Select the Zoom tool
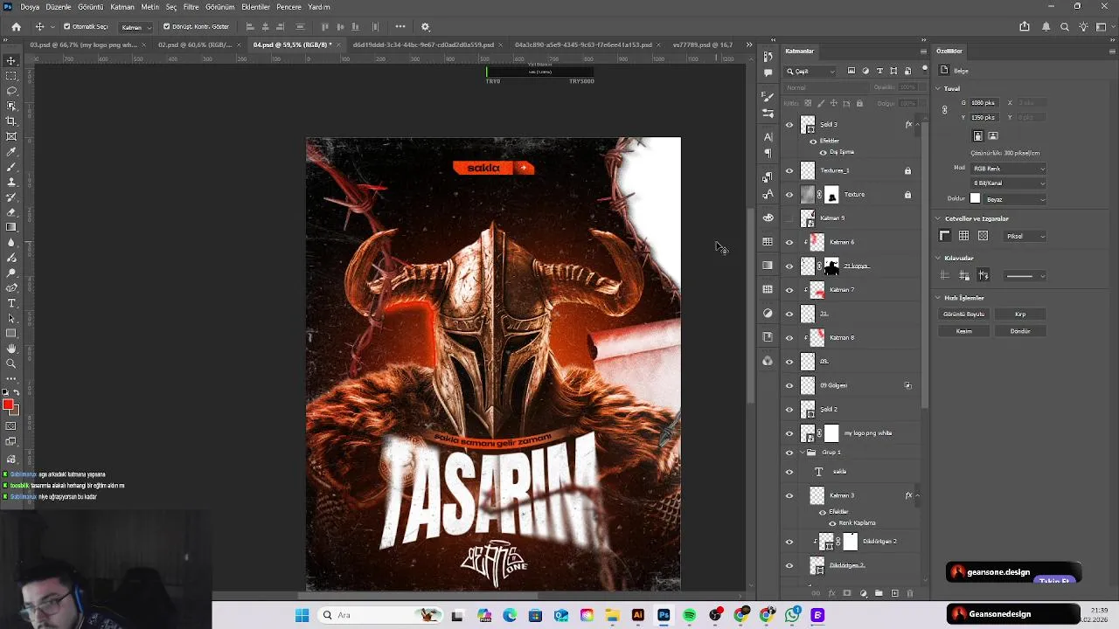The height and width of the screenshot is (629, 1119). 11,363
